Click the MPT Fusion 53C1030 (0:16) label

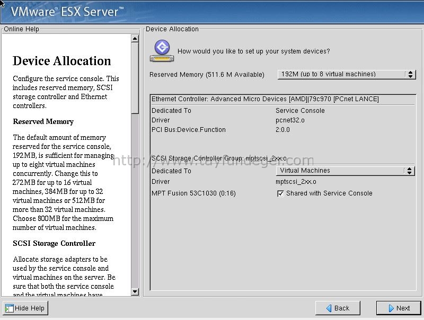pyautogui.click(x=193, y=193)
